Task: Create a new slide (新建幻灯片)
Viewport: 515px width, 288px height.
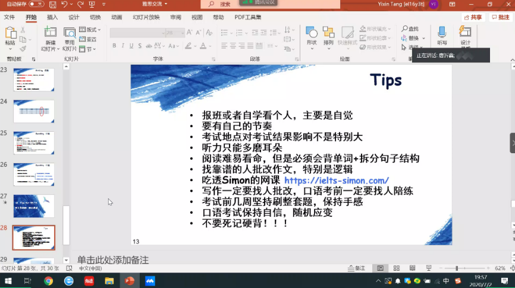Action: [51, 39]
